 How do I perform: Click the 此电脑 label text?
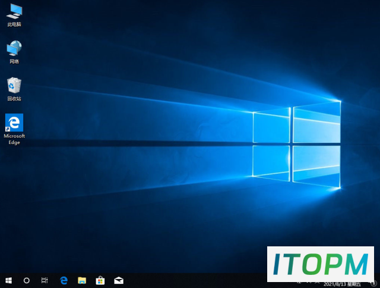click(x=14, y=24)
